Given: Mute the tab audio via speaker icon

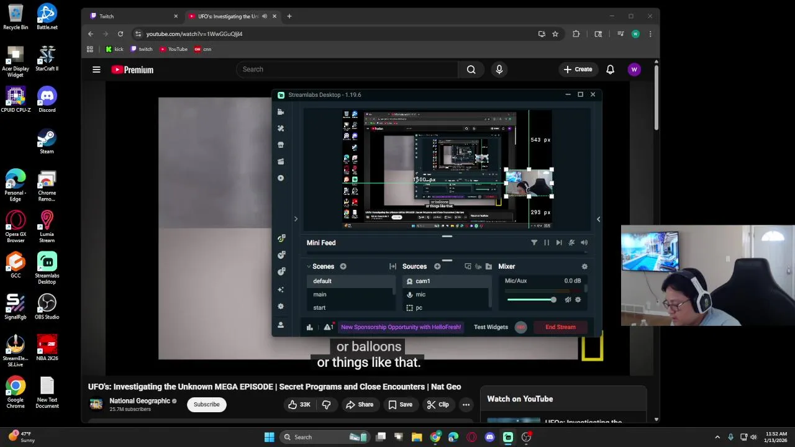Looking at the screenshot, I should 265,16.
